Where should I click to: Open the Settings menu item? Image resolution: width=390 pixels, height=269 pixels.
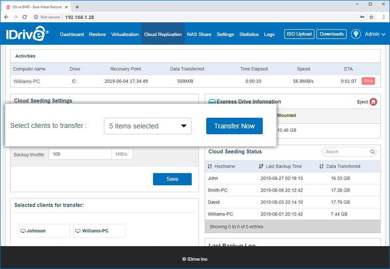[225, 34]
